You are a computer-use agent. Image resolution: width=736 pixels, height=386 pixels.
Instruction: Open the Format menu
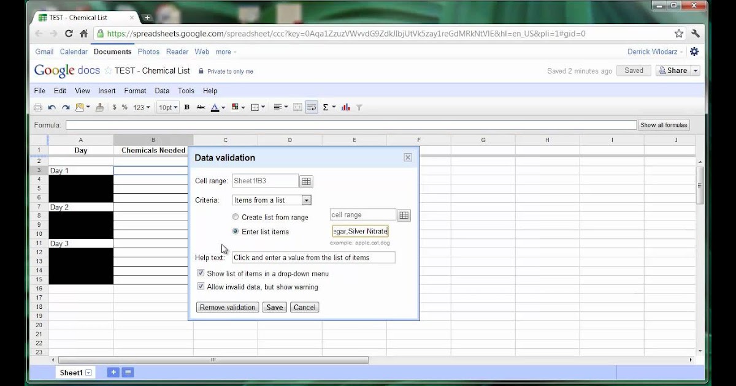click(x=135, y=91)
